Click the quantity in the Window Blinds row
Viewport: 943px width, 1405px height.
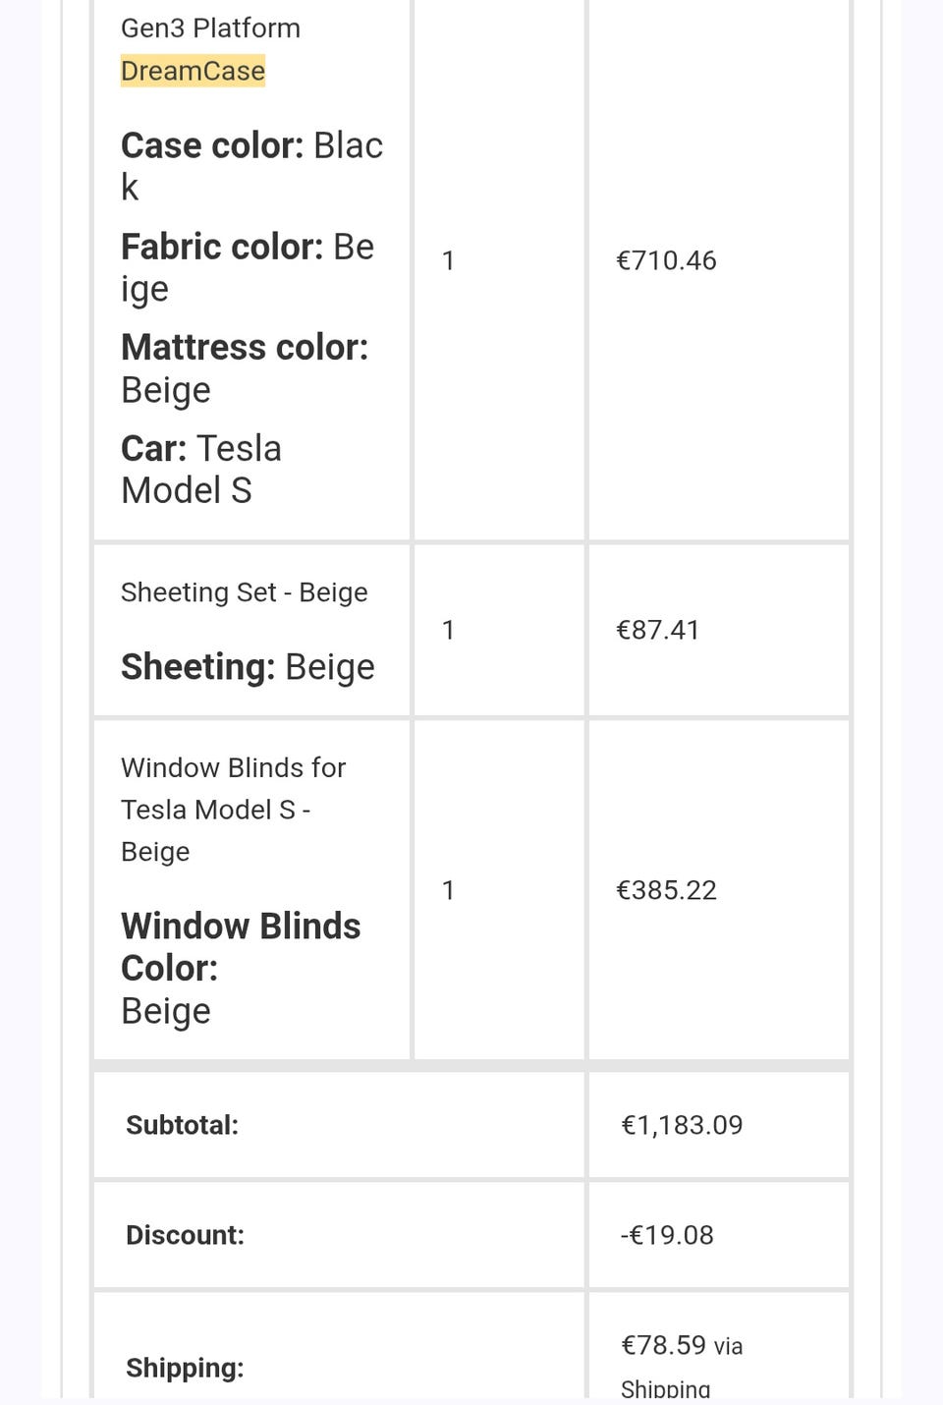pos(448,890)
